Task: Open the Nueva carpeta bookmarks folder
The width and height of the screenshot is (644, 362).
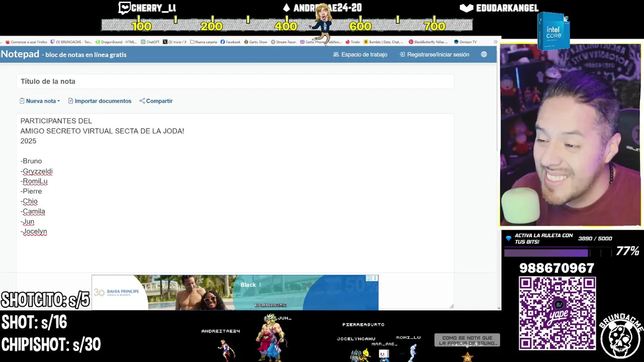Action: click(x=204, y=42)
